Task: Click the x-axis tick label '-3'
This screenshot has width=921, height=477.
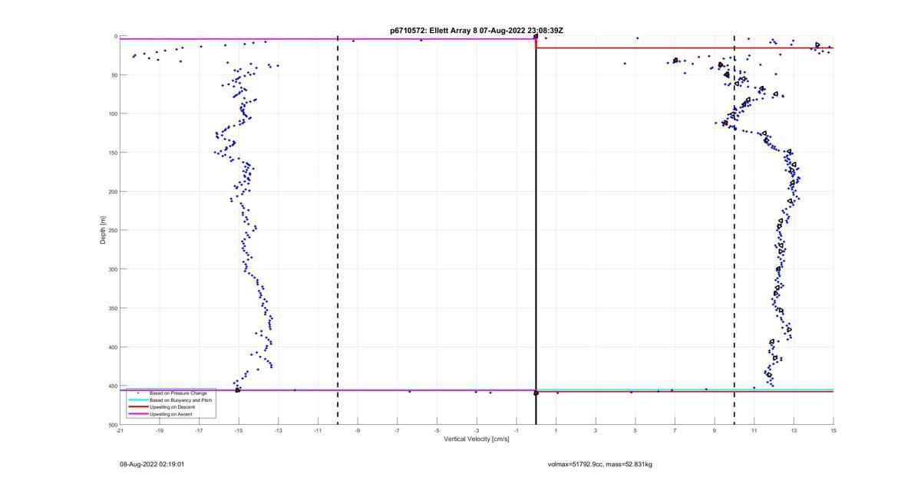Action: point(477,431)
